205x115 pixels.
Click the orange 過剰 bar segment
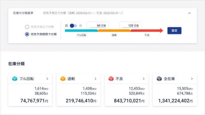(114, 30)
